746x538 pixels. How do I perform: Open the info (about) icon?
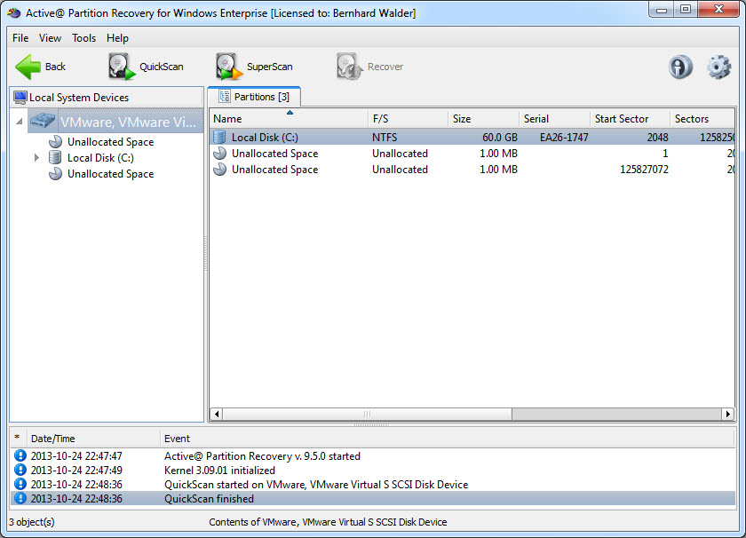(680, 67)
